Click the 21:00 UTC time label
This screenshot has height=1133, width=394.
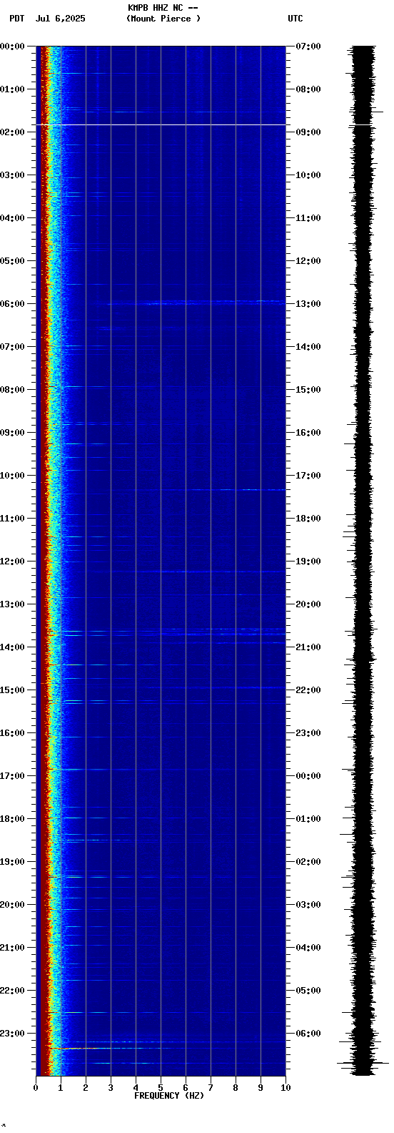[x=308, y=647]
